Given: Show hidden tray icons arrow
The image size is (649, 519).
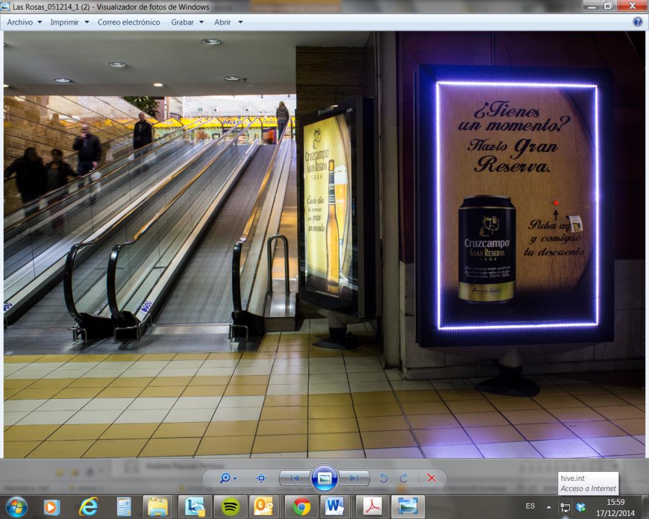Looking at the screenshot, I should click(548, 507).
